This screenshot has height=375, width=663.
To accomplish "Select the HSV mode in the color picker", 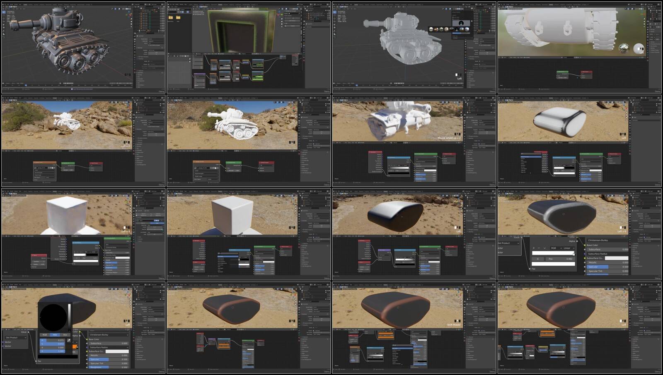I will pos(55,335).
